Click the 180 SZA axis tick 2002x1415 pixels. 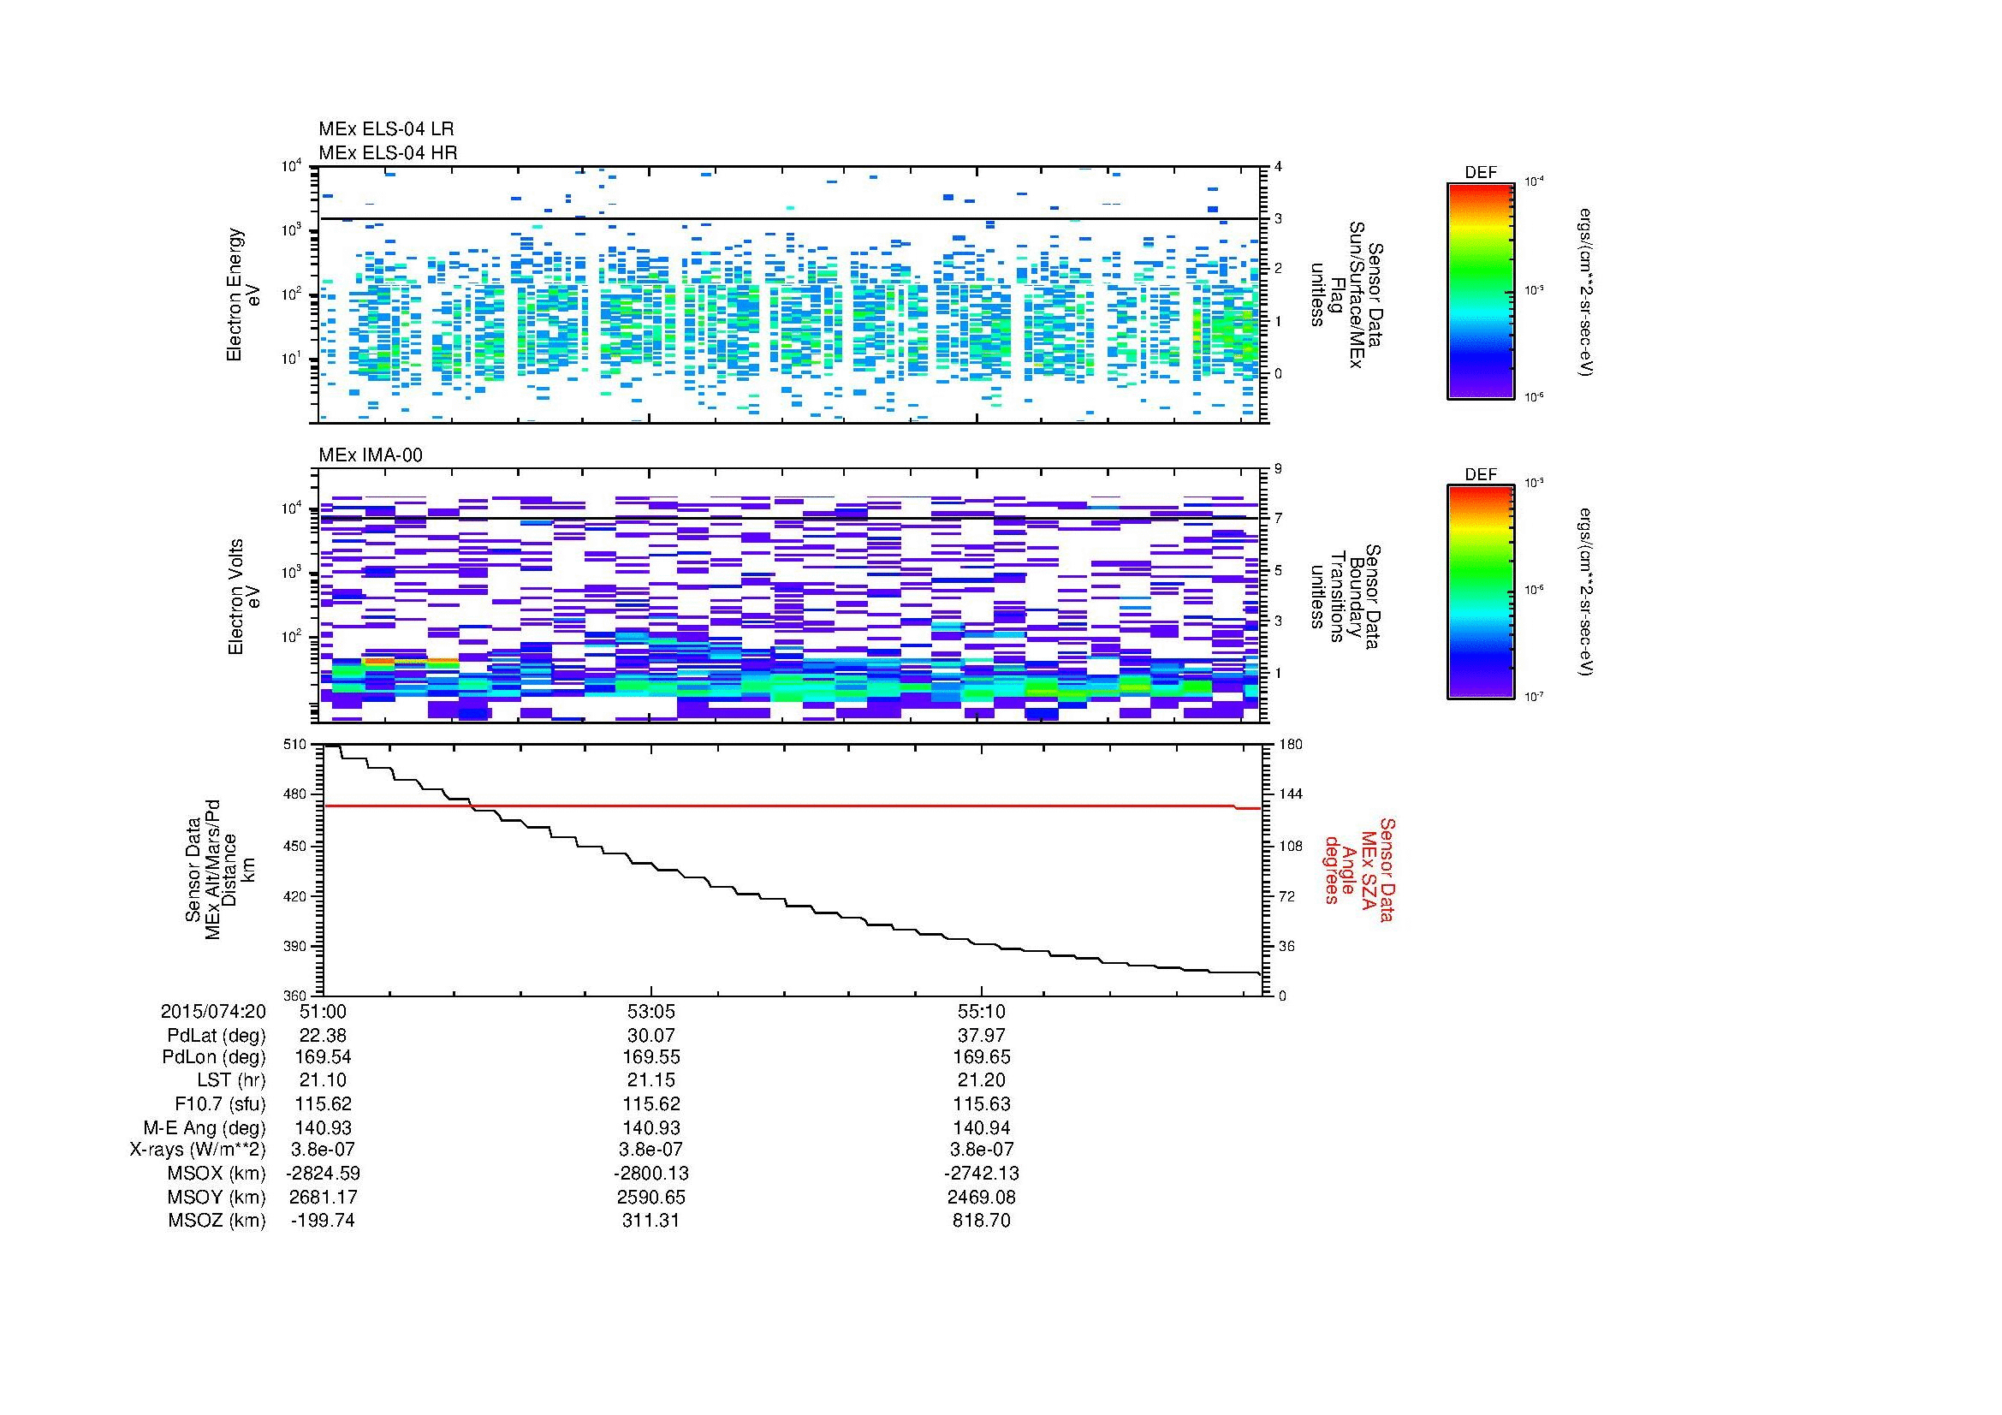pos(1290,745)
